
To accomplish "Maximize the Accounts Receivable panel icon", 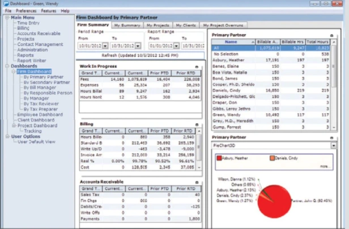I will tap(197, 183).
